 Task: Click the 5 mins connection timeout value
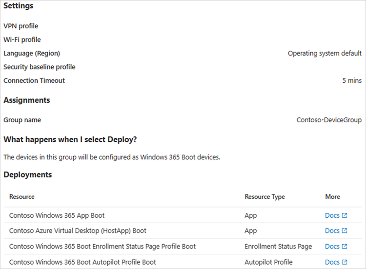pos(352,81)
